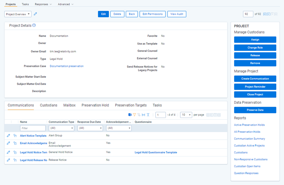Switch to the Projects tab

10,4
